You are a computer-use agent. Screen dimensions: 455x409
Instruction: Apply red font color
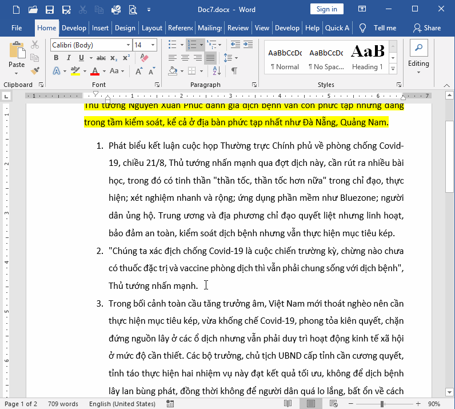95,71
